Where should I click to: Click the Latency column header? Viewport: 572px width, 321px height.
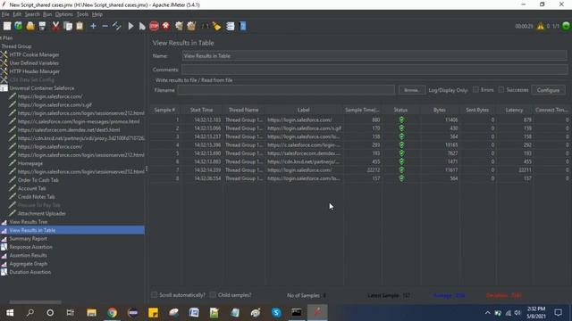click(x=515, y=110)
